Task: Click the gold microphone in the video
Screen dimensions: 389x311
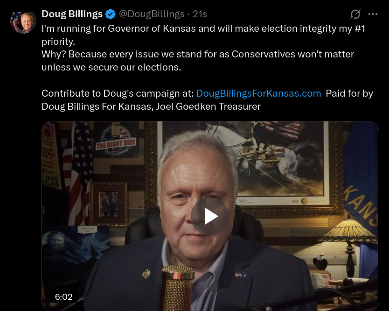Action: pyautogui.click(x=177, y=288)
